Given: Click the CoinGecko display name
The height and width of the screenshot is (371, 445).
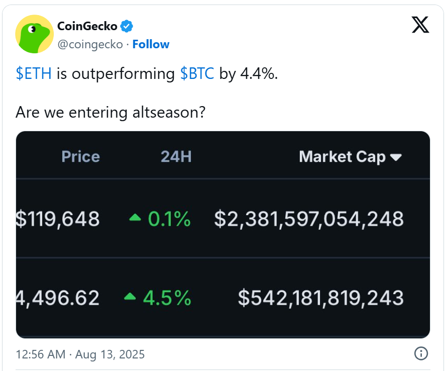Looking at the screenshot, I should pyautogui.click(x=87, y=26).
